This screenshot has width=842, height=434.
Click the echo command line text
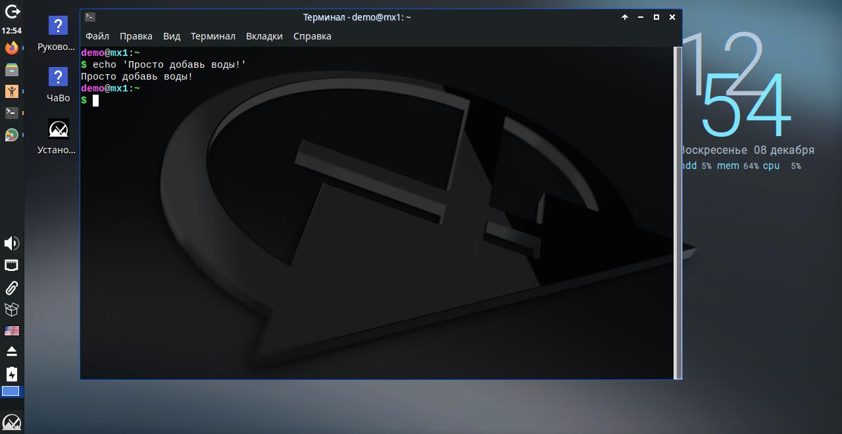coord(170,64)
